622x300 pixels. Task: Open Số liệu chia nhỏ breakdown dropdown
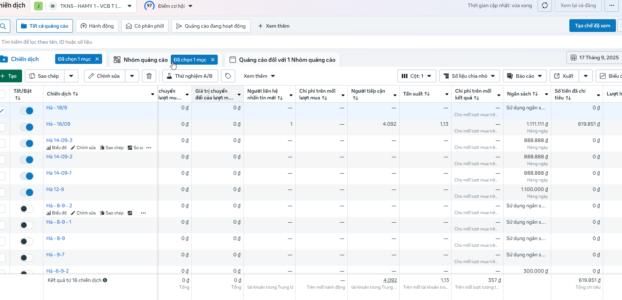tap(469, 76)
